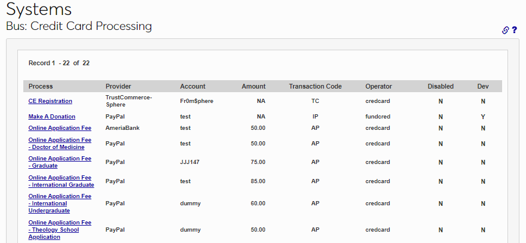526x243 pixels.
Task: Click the chain link permalink icon
Action: coord(505,31)
